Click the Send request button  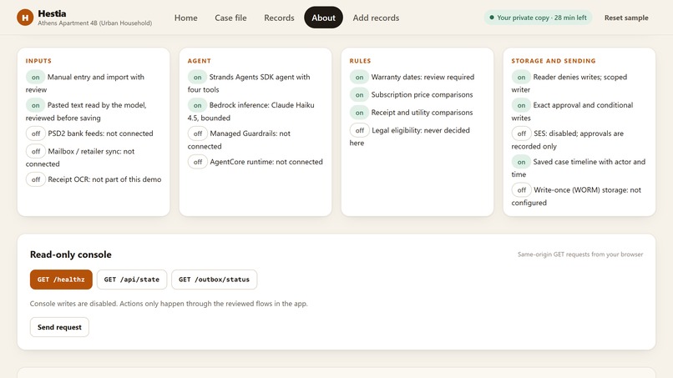pyautogui.click(x=59, y=327)
